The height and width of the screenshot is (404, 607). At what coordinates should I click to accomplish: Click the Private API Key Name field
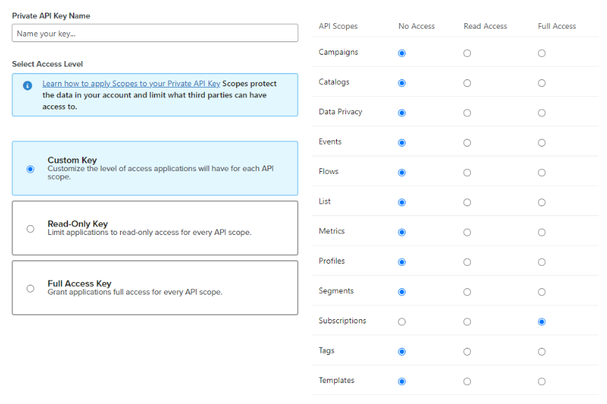154,33
